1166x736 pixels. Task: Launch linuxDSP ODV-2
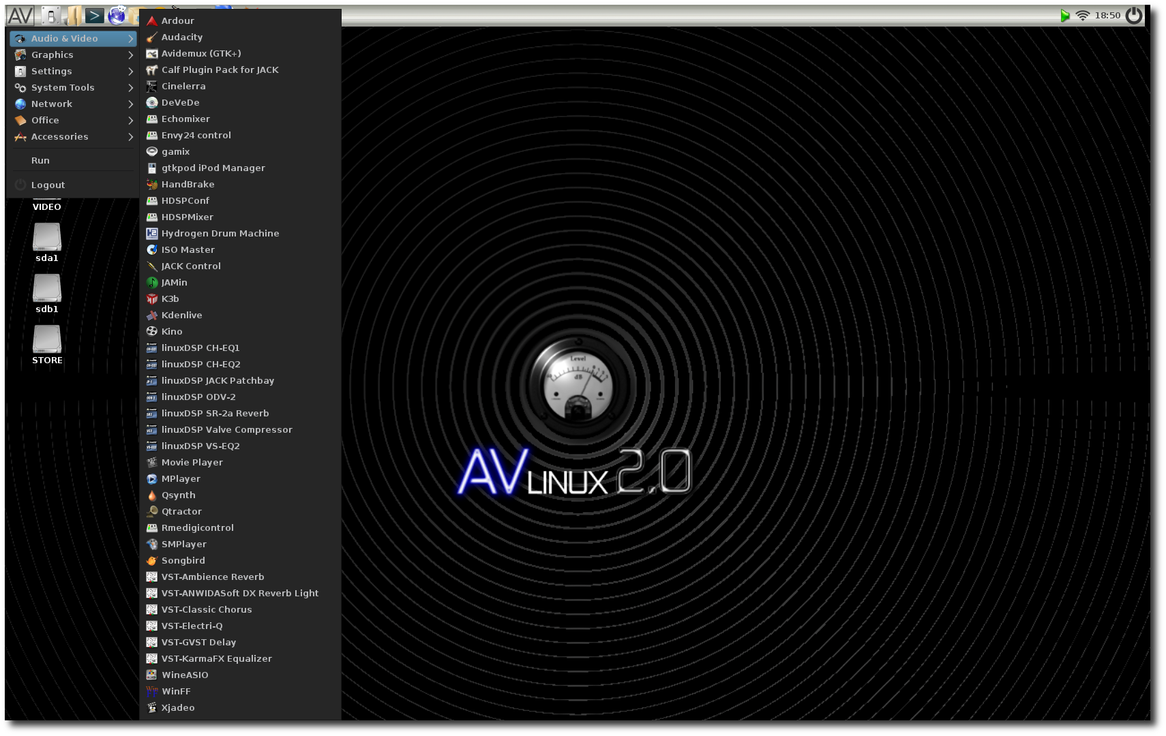pos(240,397)
